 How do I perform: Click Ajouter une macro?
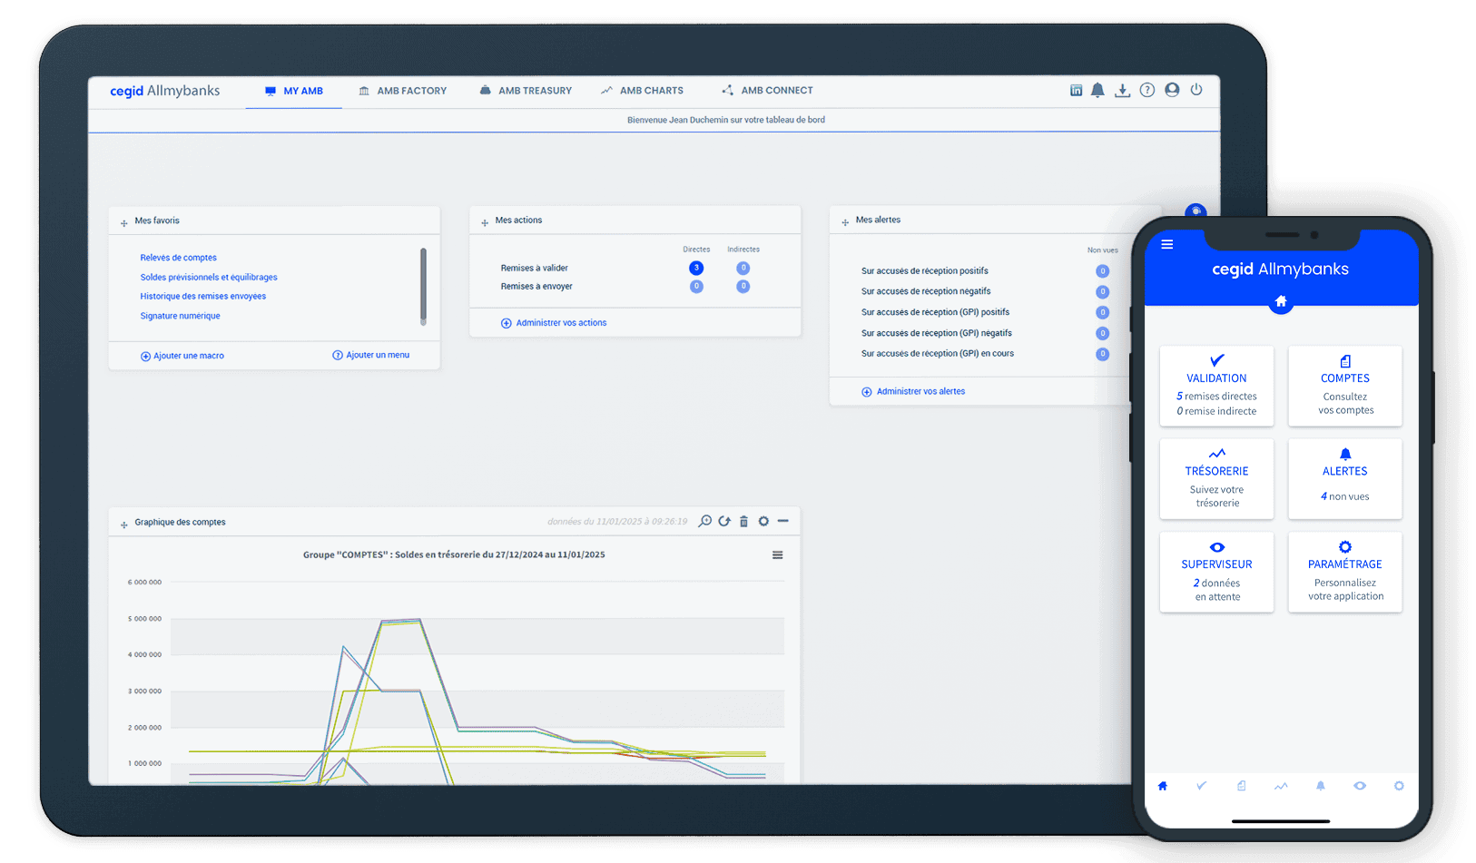(188, 356)
